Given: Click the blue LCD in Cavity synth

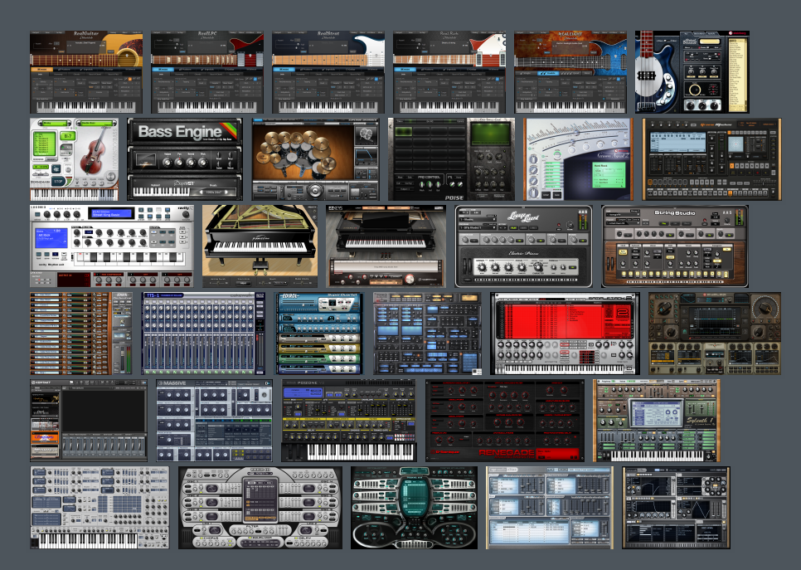Looking at the screenshot, I should (x=51, y=239).
